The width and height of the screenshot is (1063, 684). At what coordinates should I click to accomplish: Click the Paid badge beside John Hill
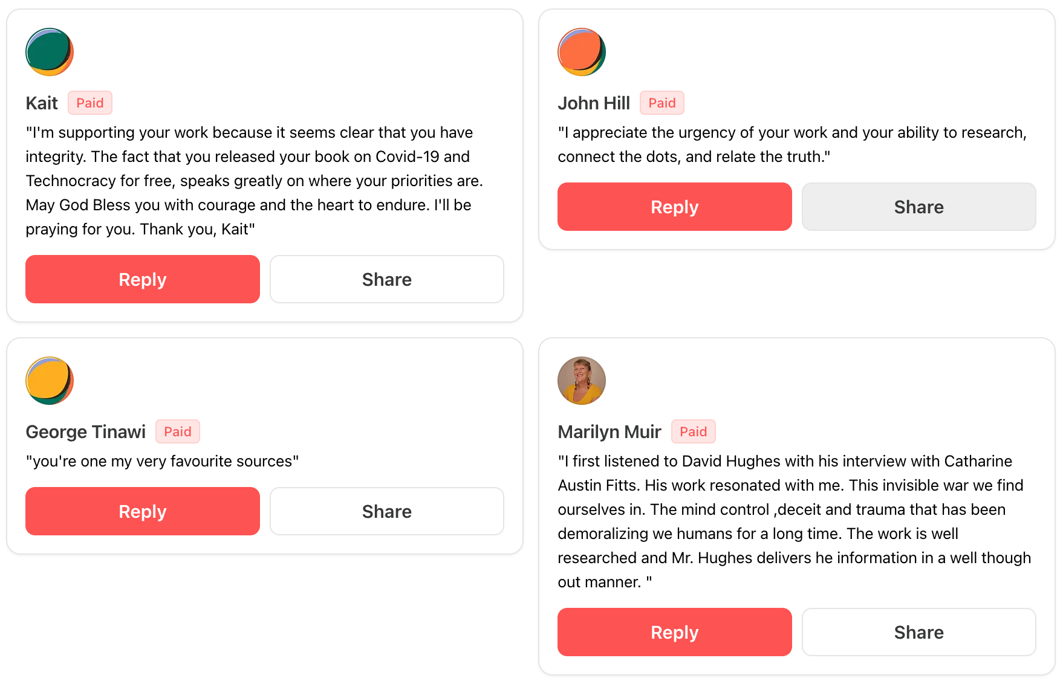click(x=662, y=103)
